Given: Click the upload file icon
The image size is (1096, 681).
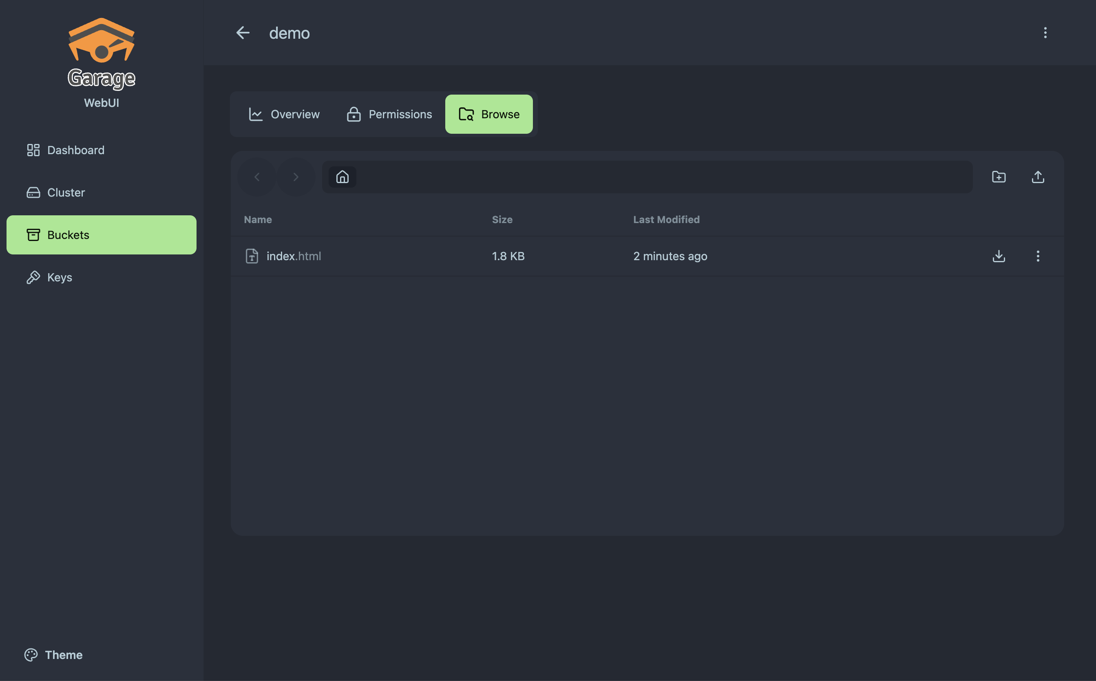Looking at the screenshot, I should [x=1037, y=177].
